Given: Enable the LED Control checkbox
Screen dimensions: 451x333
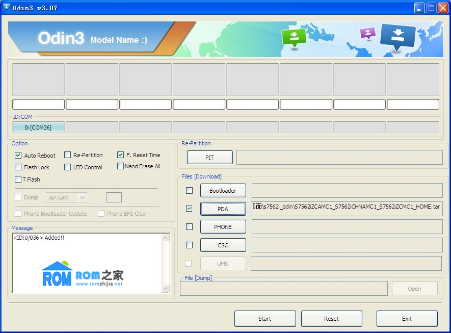Looking at the screenshot, I should pos(67,167).
